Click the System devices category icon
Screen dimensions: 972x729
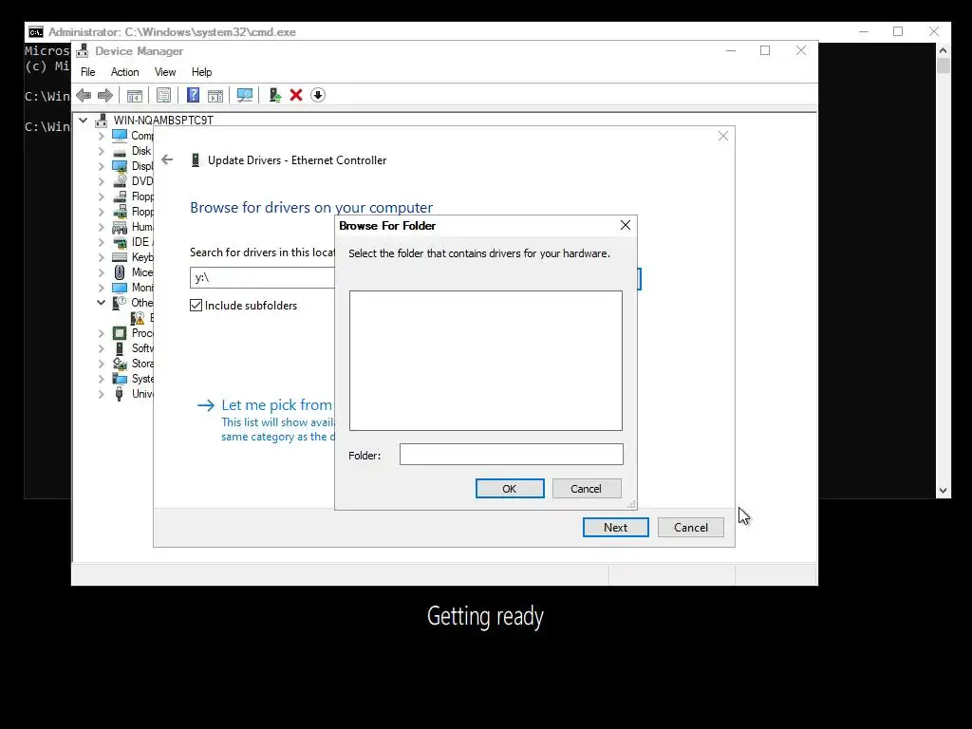click(120, 379)
